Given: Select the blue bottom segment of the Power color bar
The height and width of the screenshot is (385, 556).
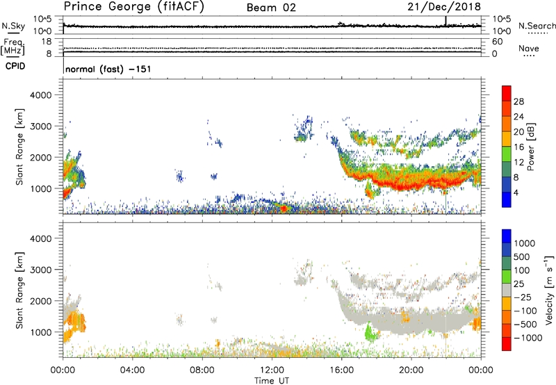Looking at the screenshot, I should (507, 199).
